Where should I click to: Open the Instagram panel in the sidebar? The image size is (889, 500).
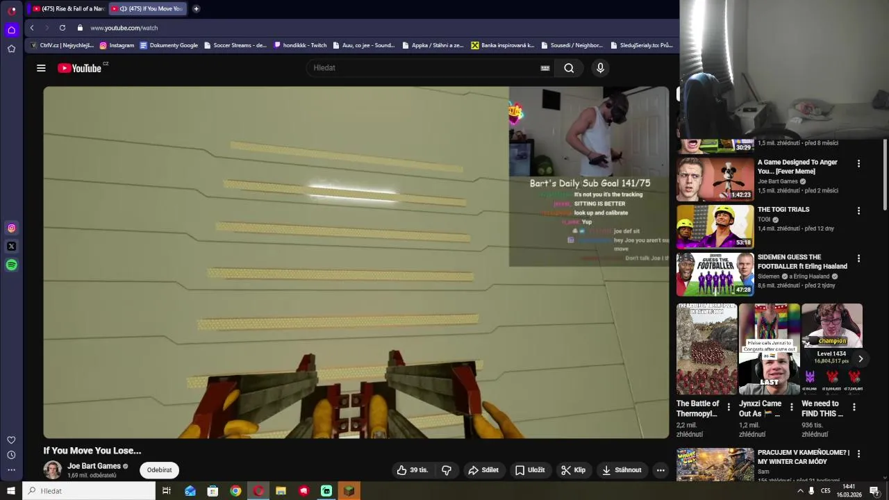coord(12,228)
